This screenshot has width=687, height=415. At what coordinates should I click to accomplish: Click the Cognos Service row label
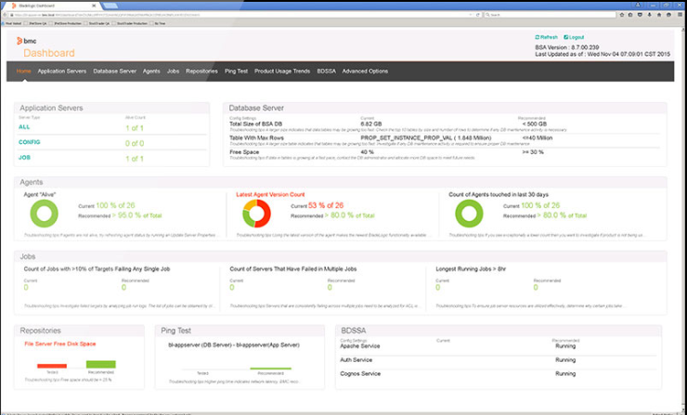click(360, 374)
